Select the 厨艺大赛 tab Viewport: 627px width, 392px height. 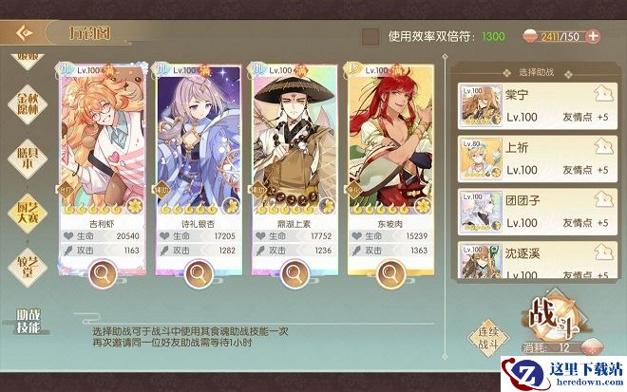coord(28,213)
